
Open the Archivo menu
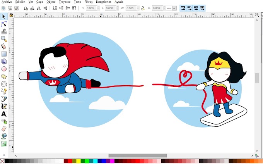tap(7, 2)
